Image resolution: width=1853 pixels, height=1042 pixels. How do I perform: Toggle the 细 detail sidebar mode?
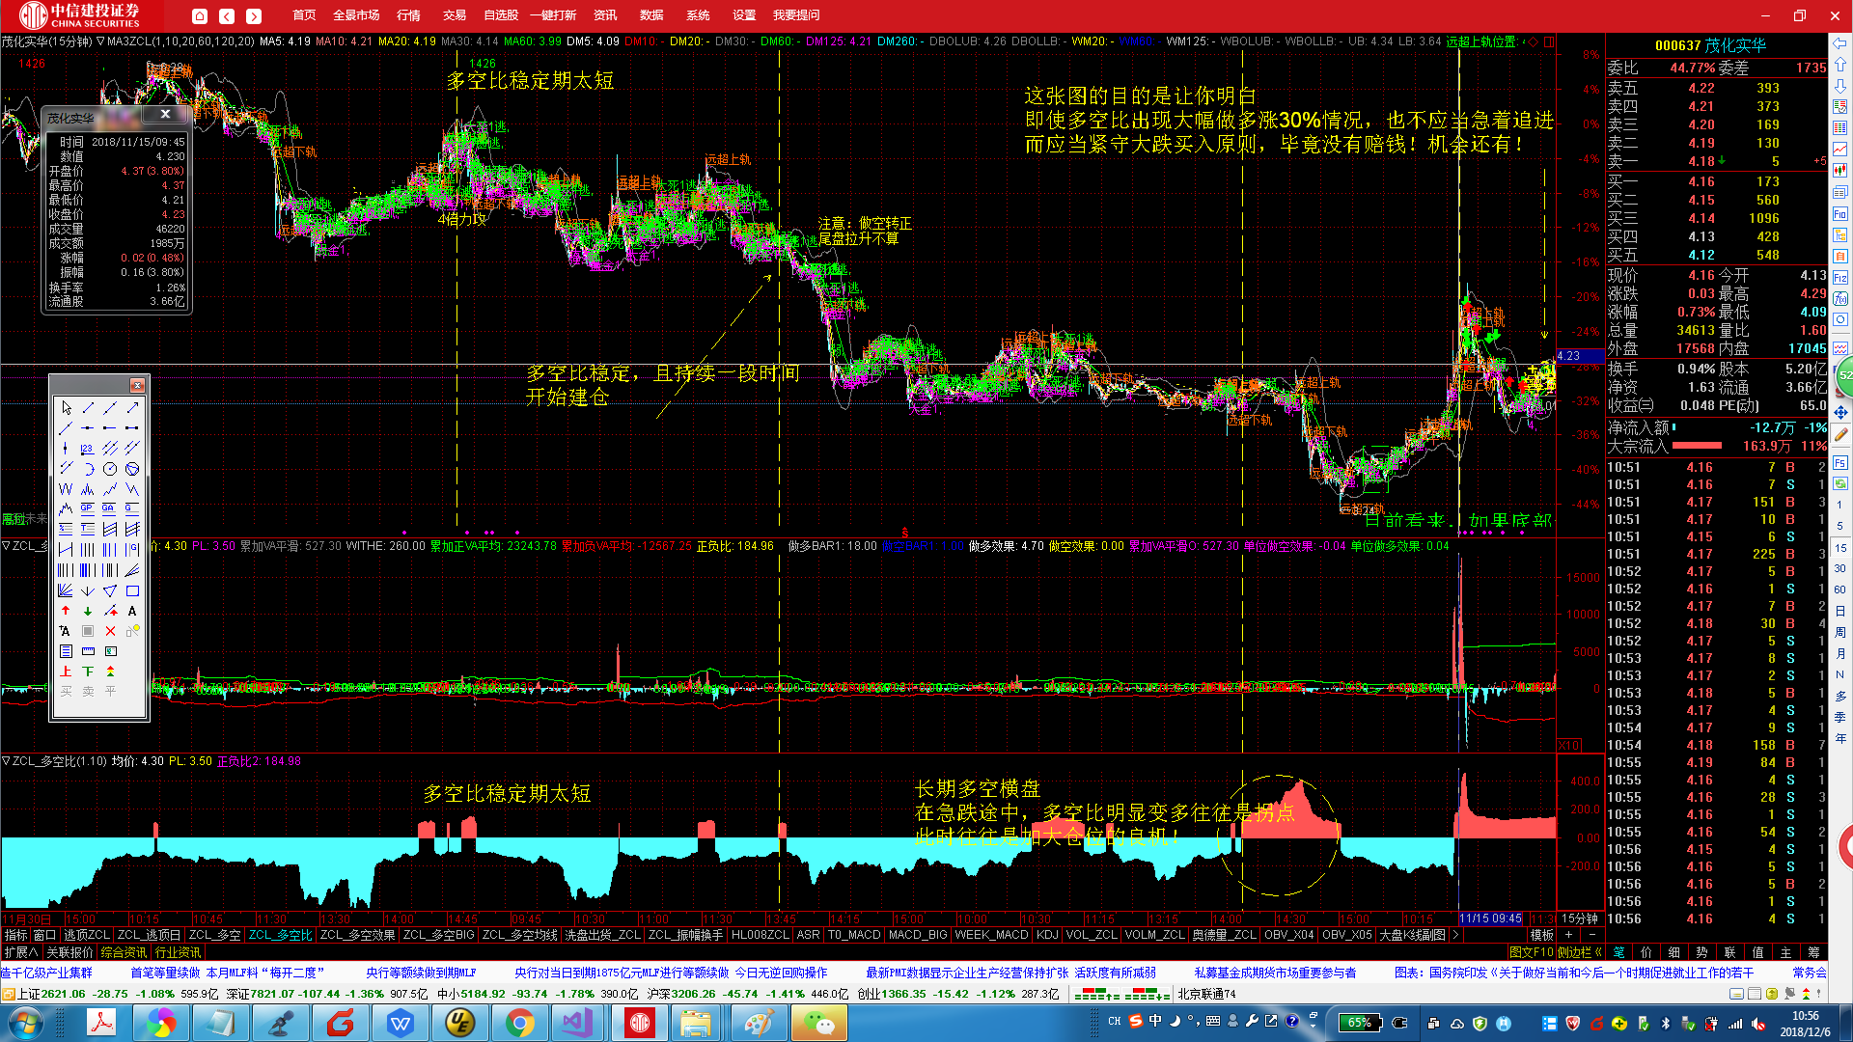(1674, 952)
